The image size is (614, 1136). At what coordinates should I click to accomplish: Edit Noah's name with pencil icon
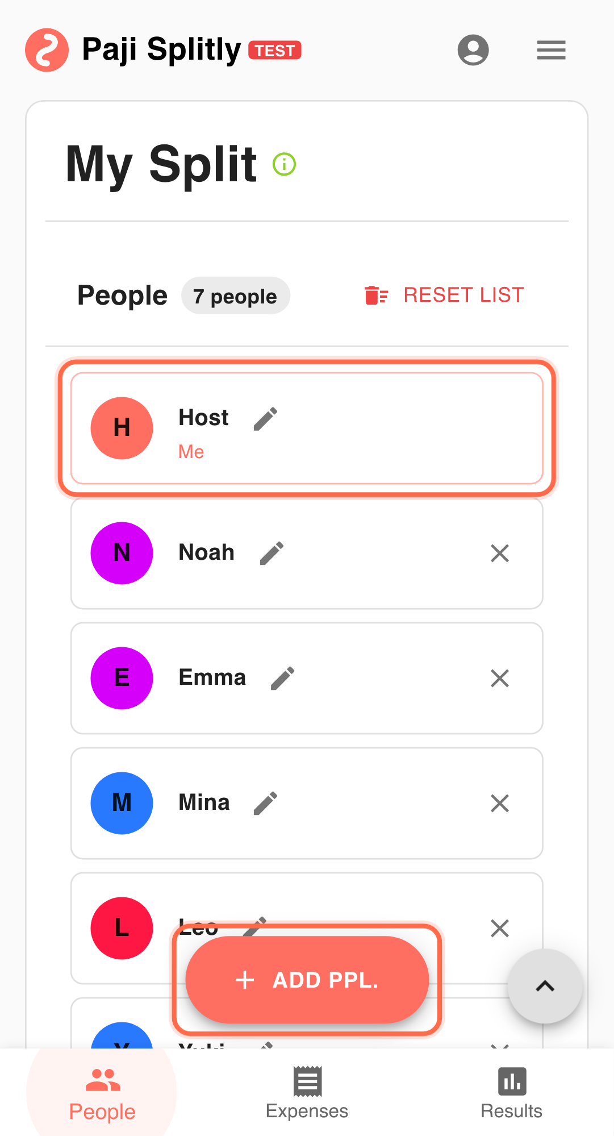[x=272, y=553]
